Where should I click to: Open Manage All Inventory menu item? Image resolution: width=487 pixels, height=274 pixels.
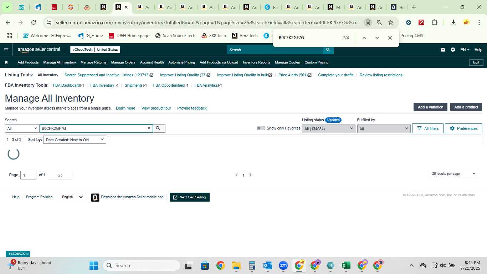coord(60,62)
